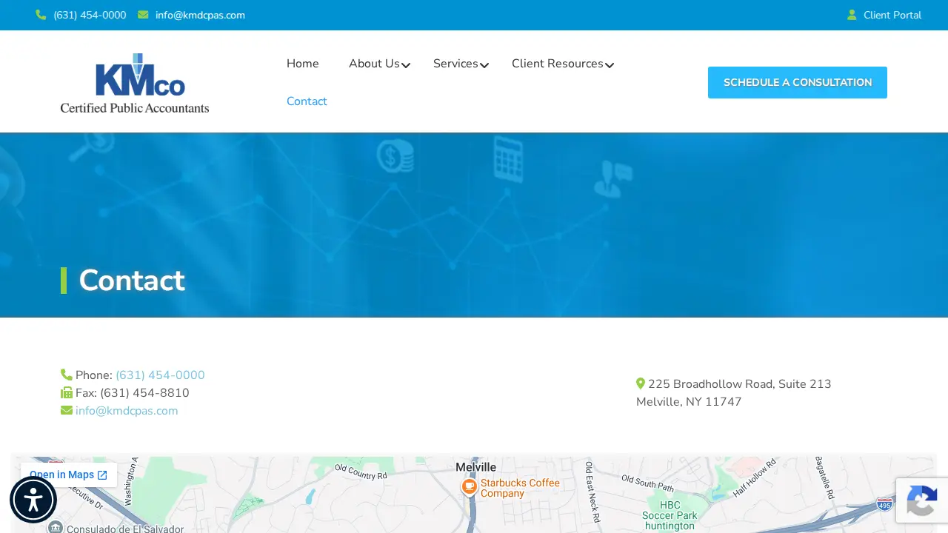This screenshot has height=533, width=948.
Task: Click the top bar info@kmdcpas.com email
Action: [200, 15]
